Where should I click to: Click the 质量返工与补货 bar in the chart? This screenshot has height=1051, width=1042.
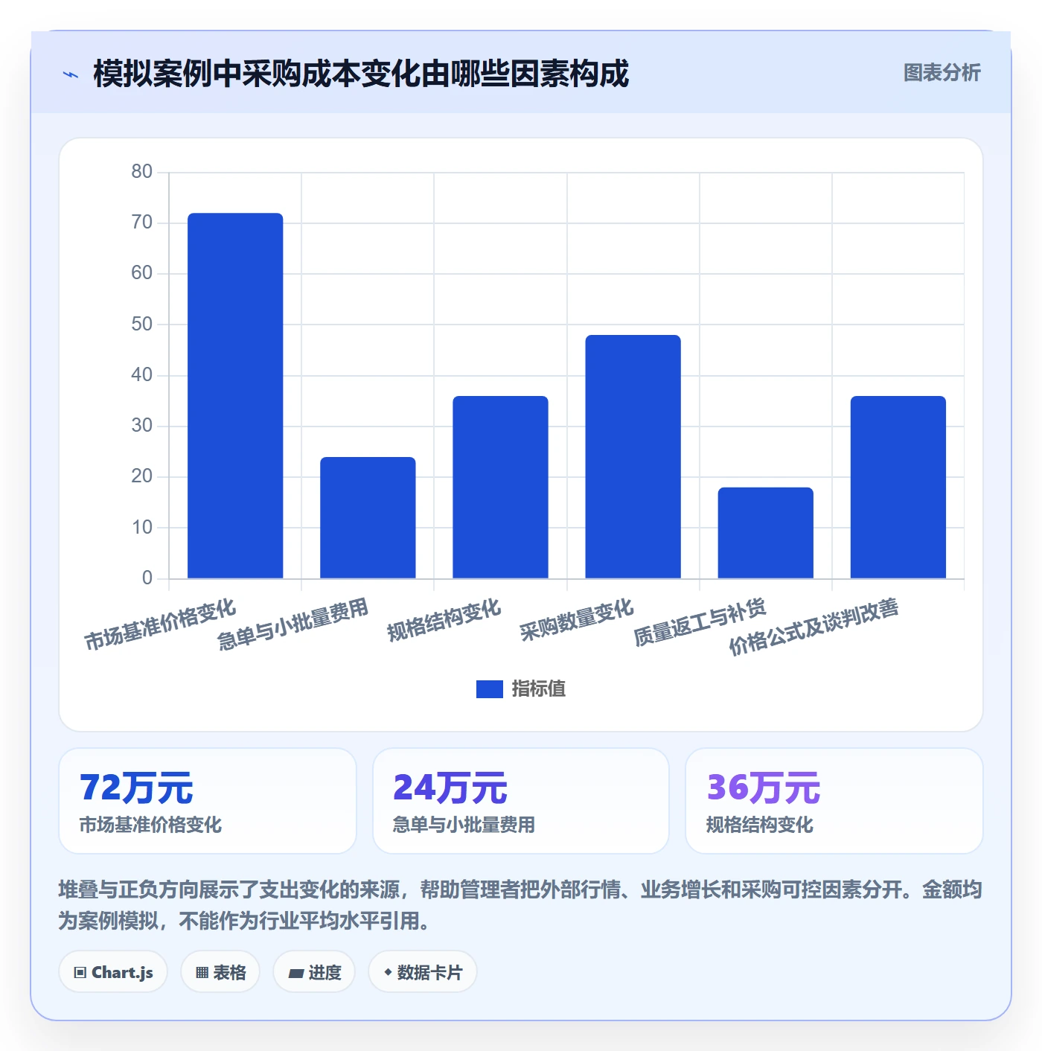coord(765,533)
